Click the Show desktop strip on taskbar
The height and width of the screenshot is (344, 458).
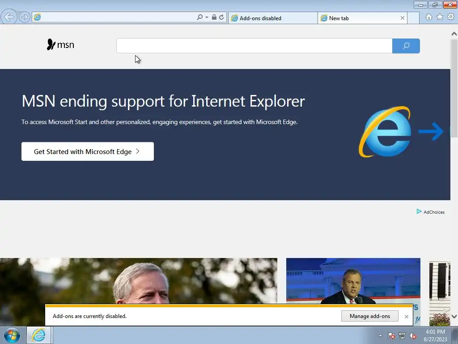(x=455, y=335)
